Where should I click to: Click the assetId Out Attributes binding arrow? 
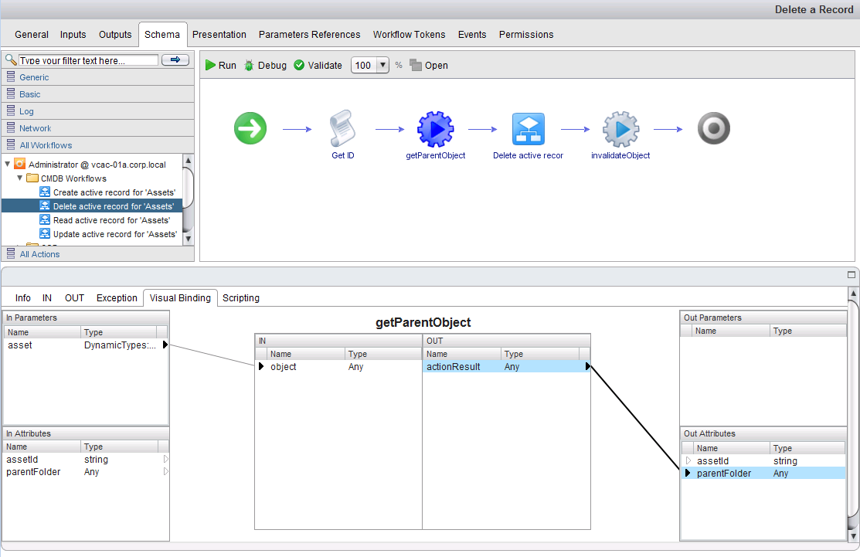[688, 460]
